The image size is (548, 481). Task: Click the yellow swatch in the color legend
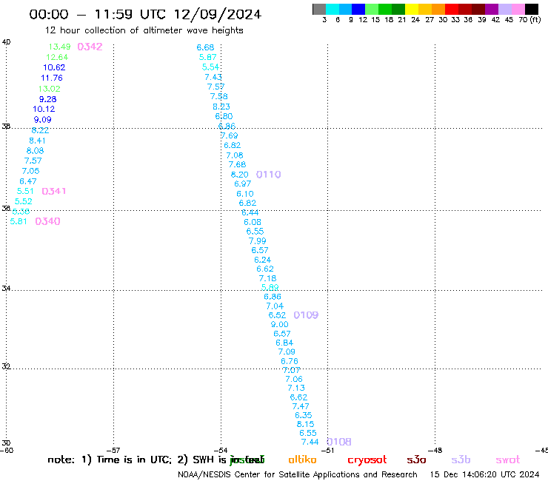pos(412,9)
